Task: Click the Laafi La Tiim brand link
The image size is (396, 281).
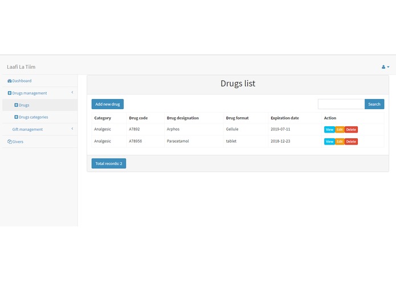Action: (x=21, y=67)
